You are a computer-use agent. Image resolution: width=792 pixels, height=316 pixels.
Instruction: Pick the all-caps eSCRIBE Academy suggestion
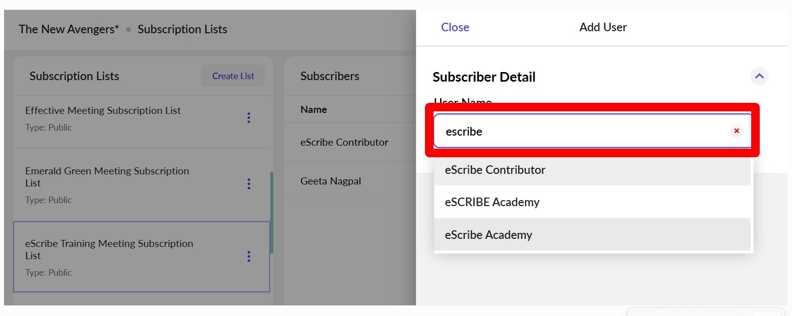tap(492, 202)
